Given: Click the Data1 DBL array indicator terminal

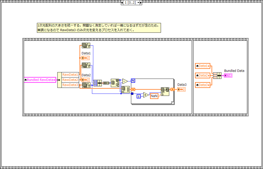Looking at the screenshot, I should (85, 58).
